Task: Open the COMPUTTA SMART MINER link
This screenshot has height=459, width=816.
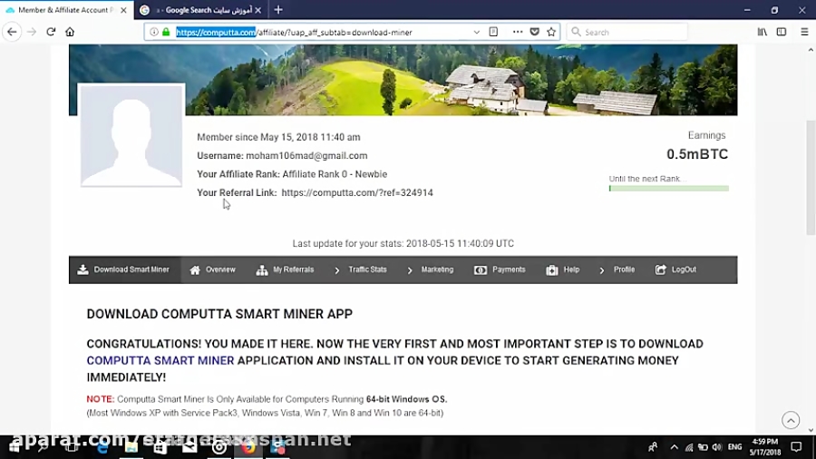Action: click(160, 361)
